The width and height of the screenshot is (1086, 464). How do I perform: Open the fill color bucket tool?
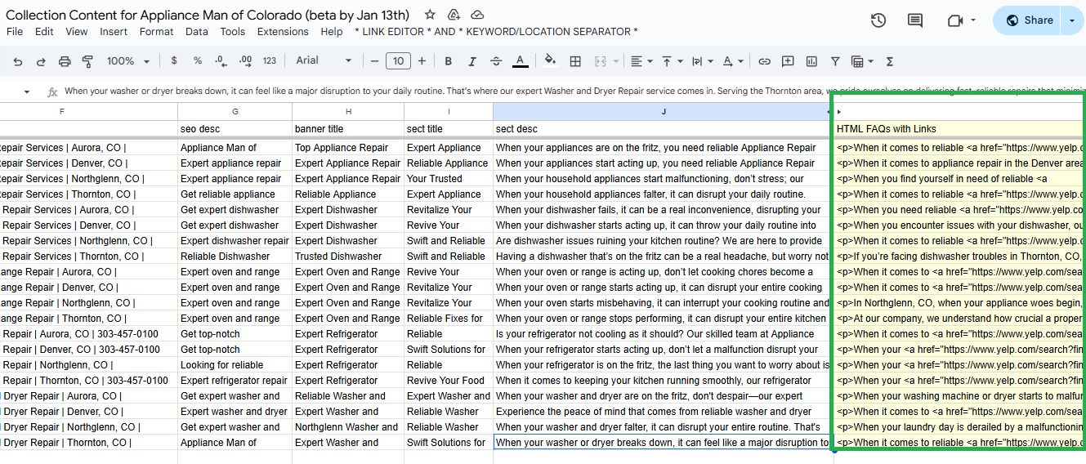click(550, 60)
